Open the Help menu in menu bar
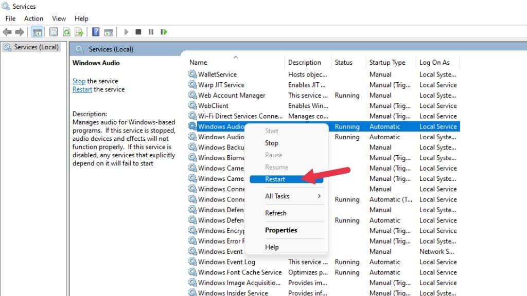Screen dimensions: 527x296 click(81, 18)
